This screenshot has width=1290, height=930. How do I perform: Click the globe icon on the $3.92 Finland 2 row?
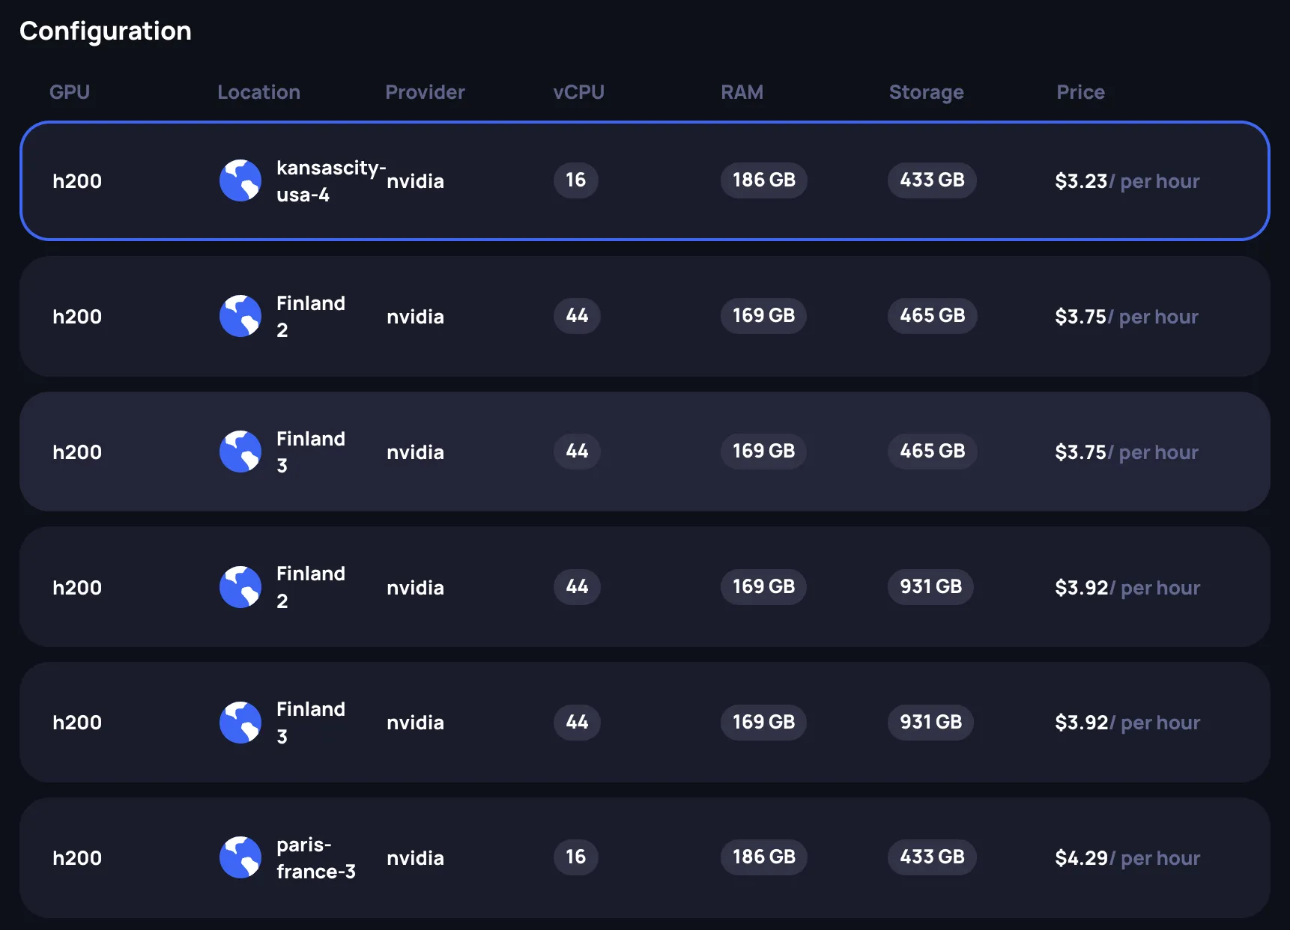[240, 587]
